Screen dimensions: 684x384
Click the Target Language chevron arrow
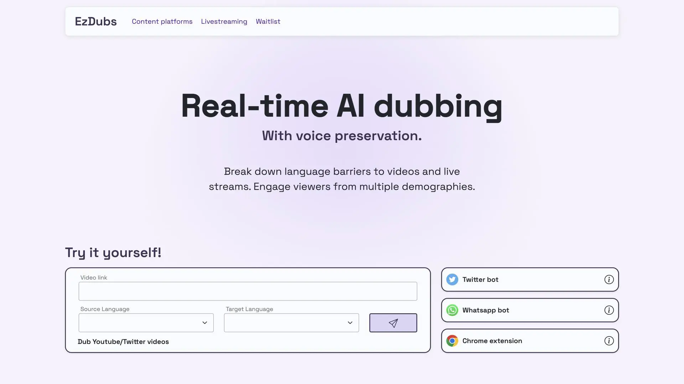(350, 323)
